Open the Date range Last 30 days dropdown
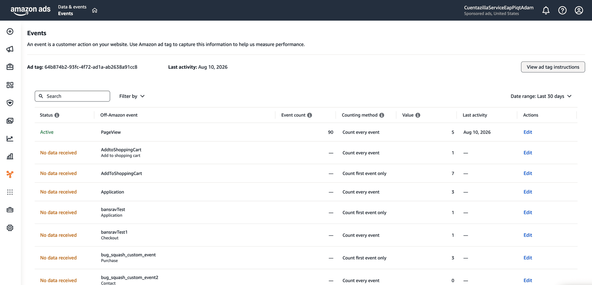This screenshot has width=592, height=285. pyautogui.click(x=541, y=96)
